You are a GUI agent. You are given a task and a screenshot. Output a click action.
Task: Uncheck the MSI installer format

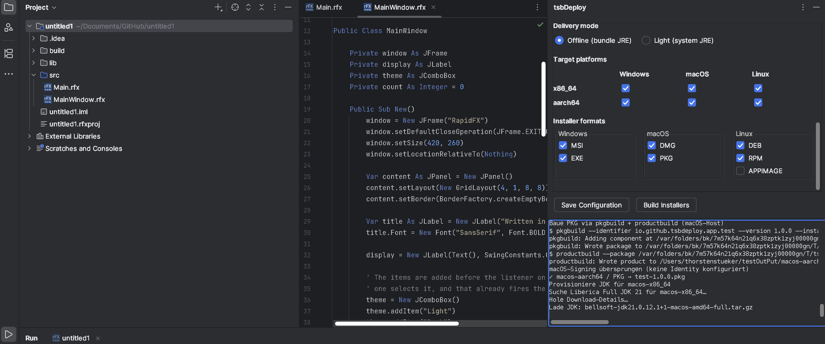pos(563,145)
